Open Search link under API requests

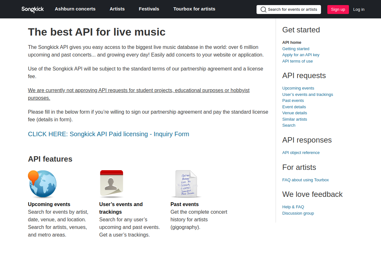[289, 125]
